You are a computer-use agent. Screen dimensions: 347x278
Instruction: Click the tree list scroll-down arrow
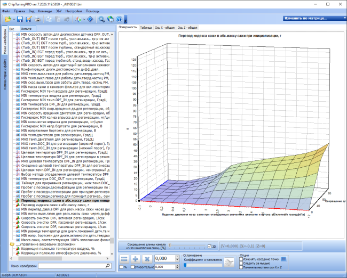[x=112, y=254]
